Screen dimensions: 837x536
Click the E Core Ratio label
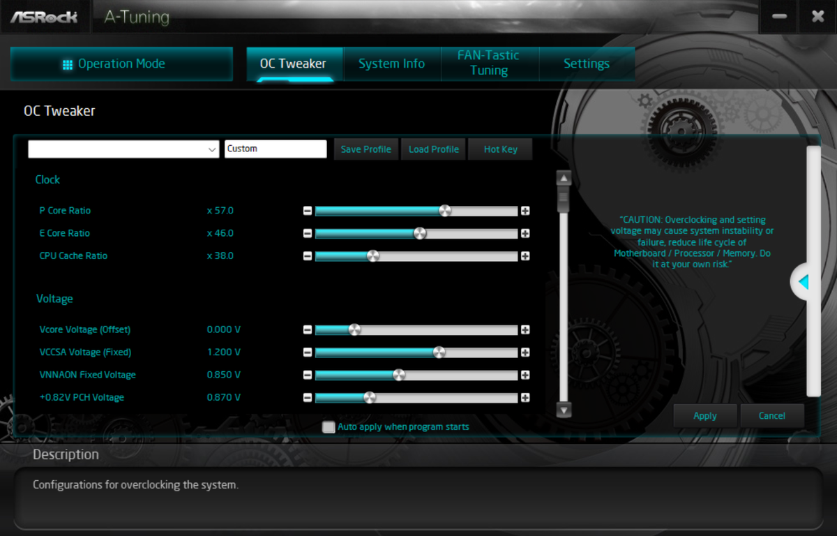pyautogui.click(x=65, y=233)
